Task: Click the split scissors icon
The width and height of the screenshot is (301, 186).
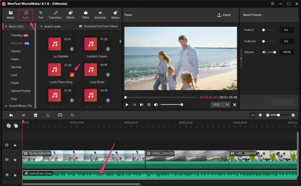Action: click(48, 115)
